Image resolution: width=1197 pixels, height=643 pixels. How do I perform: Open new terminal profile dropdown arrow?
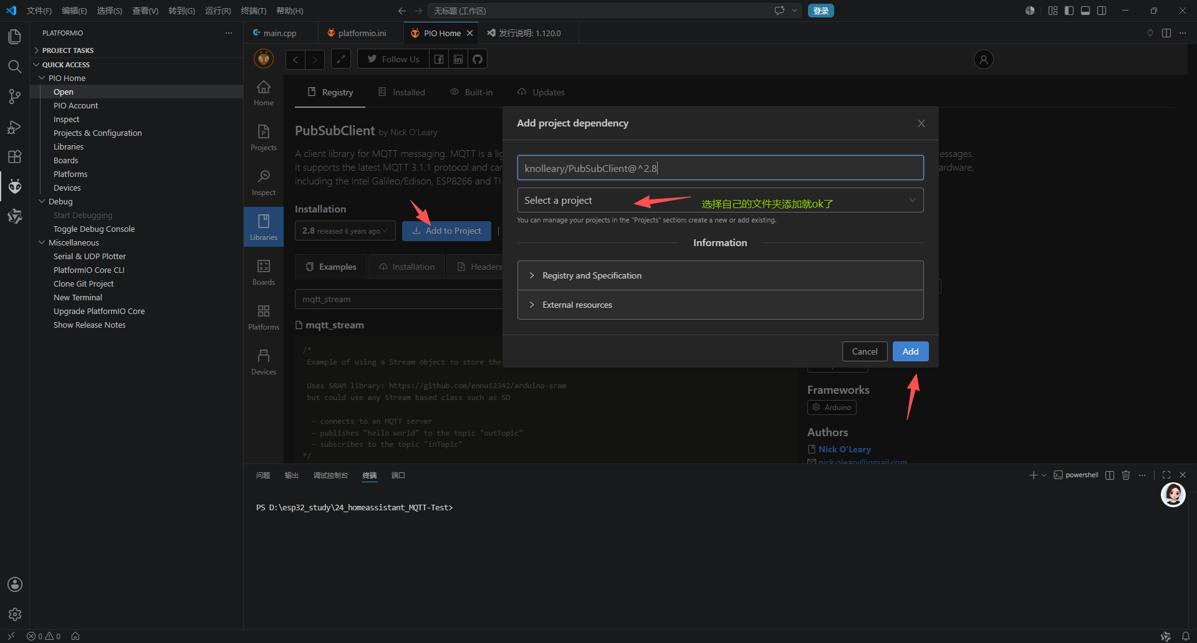1044,475
